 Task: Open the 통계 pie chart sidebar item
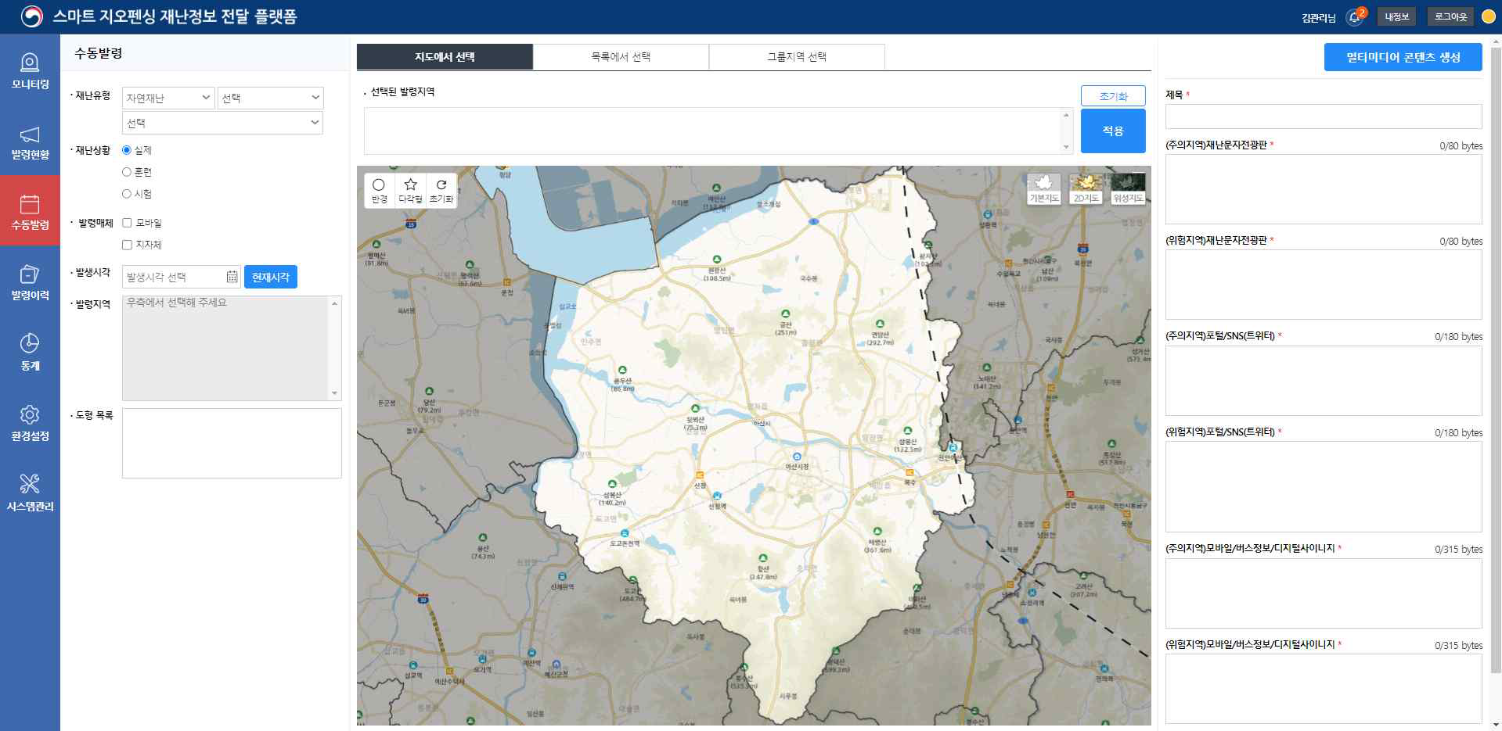click(x=30, y=352)
